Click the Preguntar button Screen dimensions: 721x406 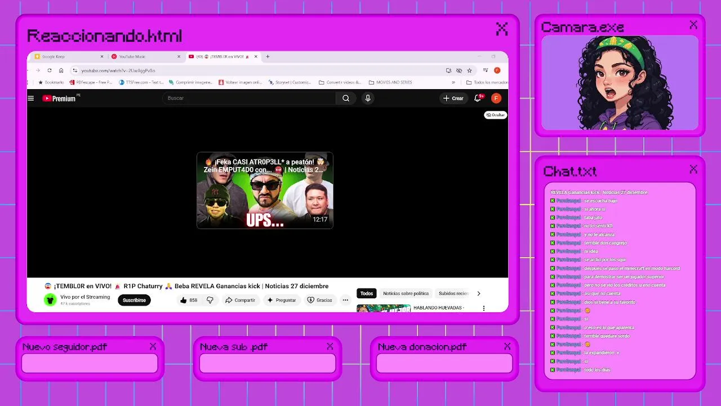pos(282,300)
